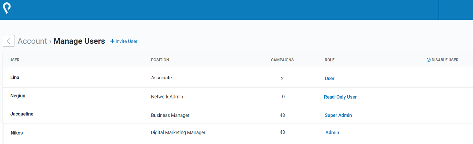Screen dimensions: 473x144
Task: Open the Account breadcrumb link
Action: pyautogui.click(x=32, y=41)
